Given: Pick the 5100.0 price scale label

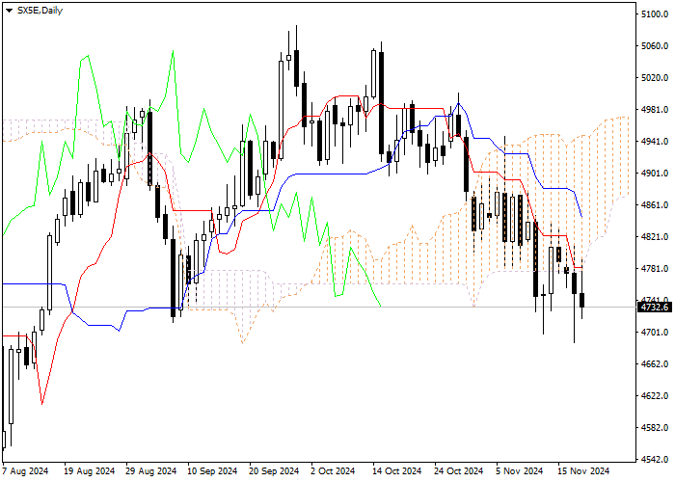Looking at the screenshot, I should tap(655, 14).
